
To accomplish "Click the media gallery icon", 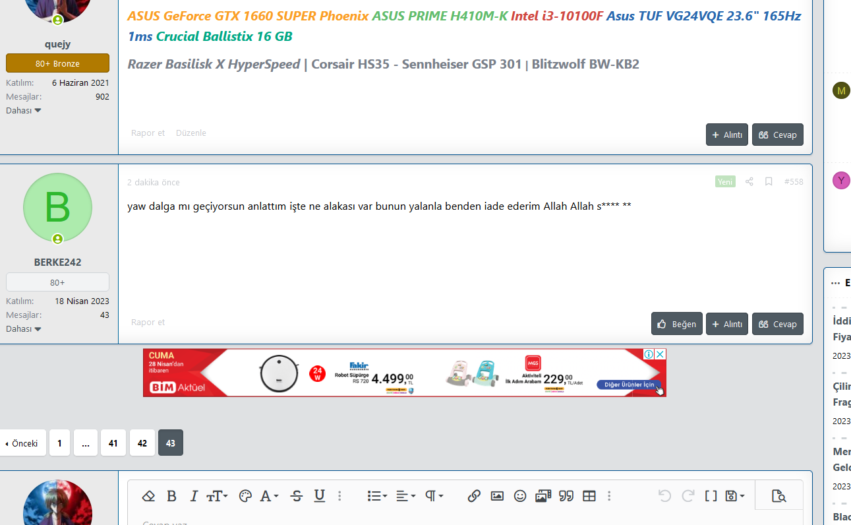I will click(x=543, y=496).
